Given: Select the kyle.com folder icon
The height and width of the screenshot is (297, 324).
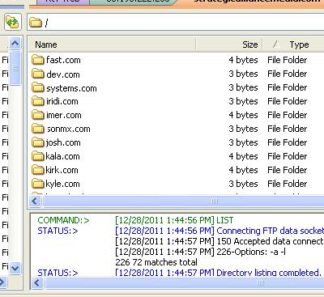Looking at the screenshot, I should pyautogui.click(x=38, y=184).
